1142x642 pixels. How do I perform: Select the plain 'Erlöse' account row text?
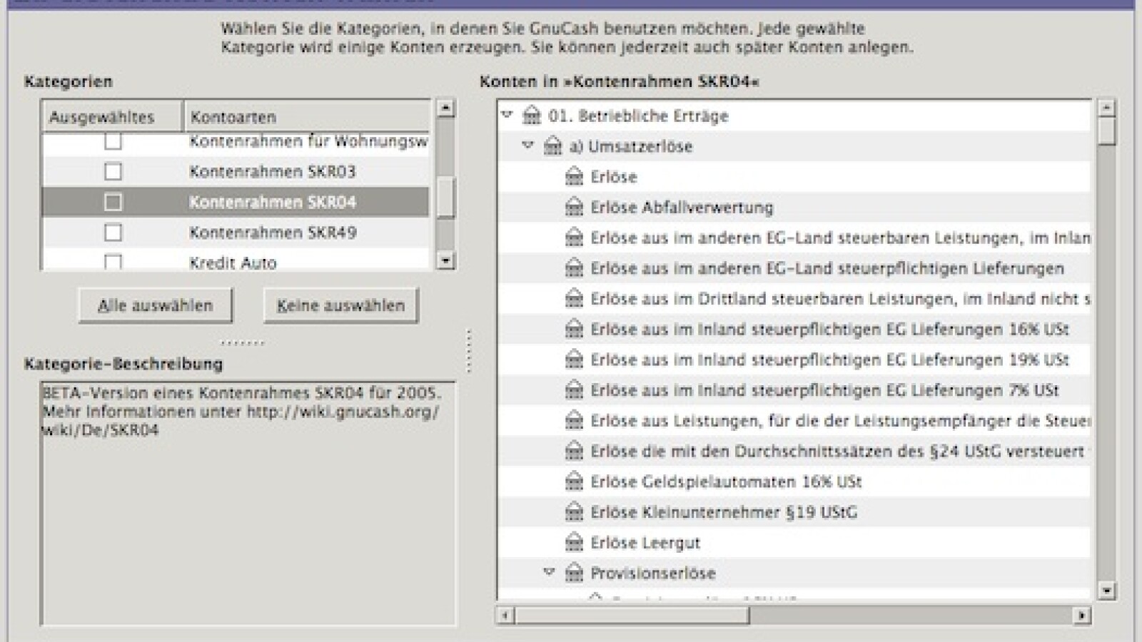614,177
